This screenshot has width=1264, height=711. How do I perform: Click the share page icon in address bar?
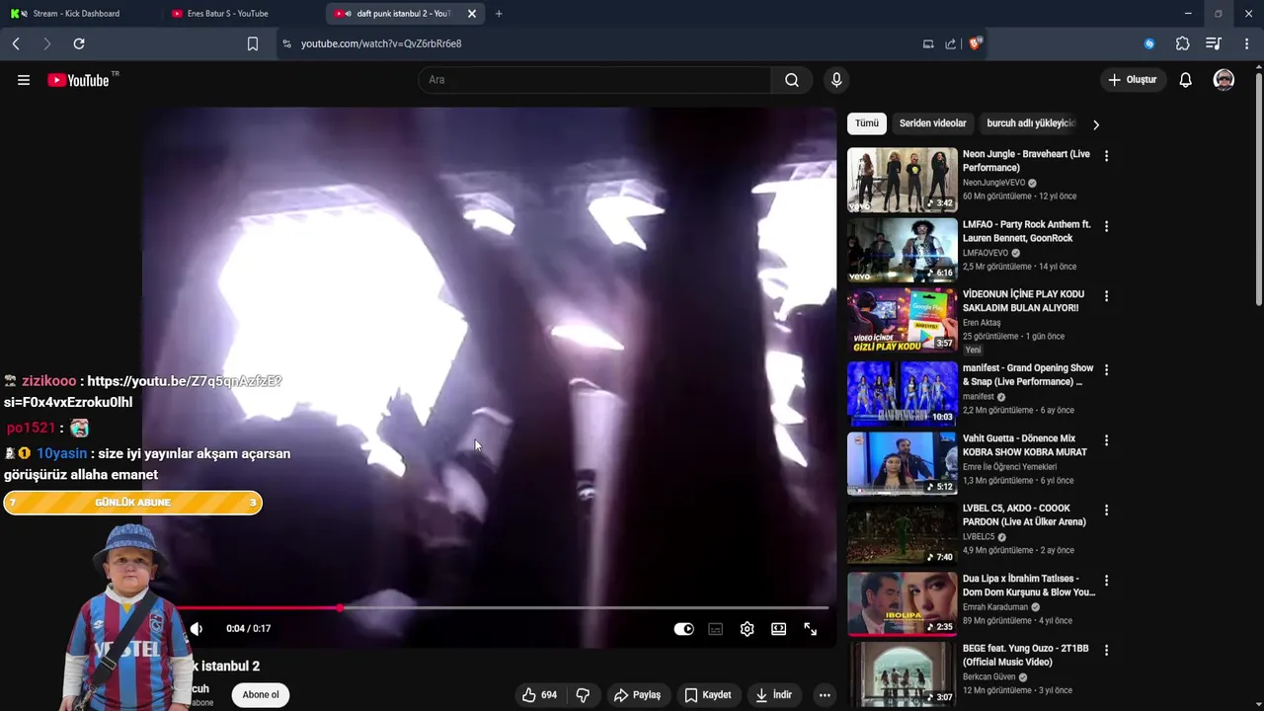click(951, 43)
